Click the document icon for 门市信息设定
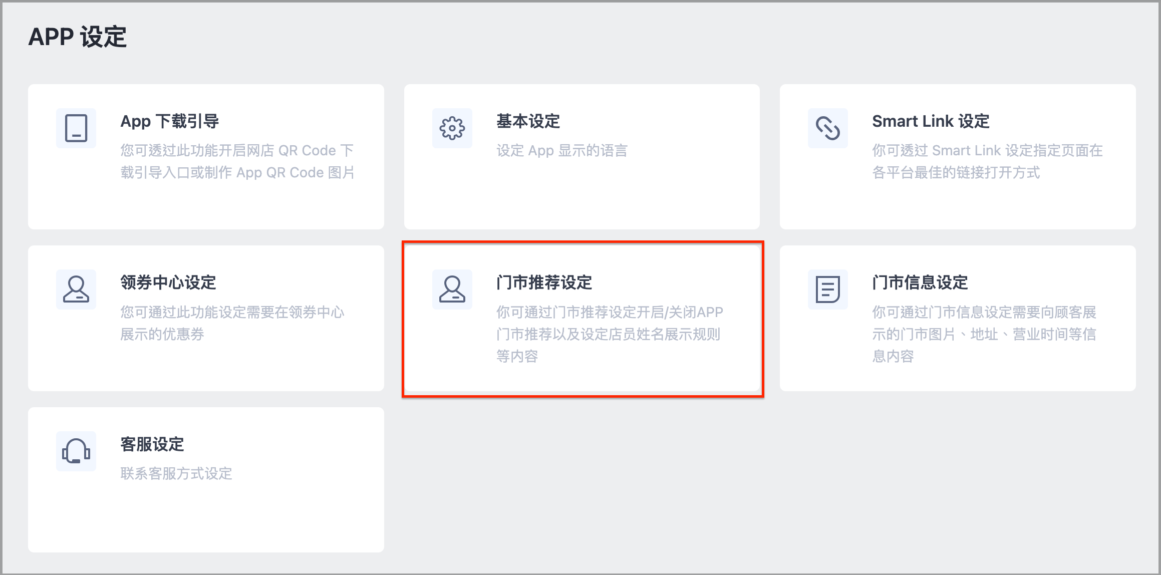Viewport: 1161px width, 575px height. tap(827, 290)
